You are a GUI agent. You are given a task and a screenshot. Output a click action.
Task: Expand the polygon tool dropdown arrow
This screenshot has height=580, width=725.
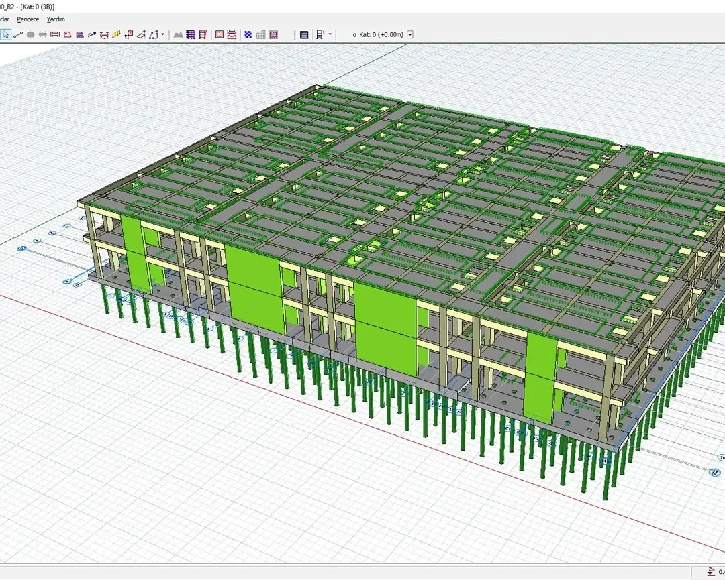162,34
